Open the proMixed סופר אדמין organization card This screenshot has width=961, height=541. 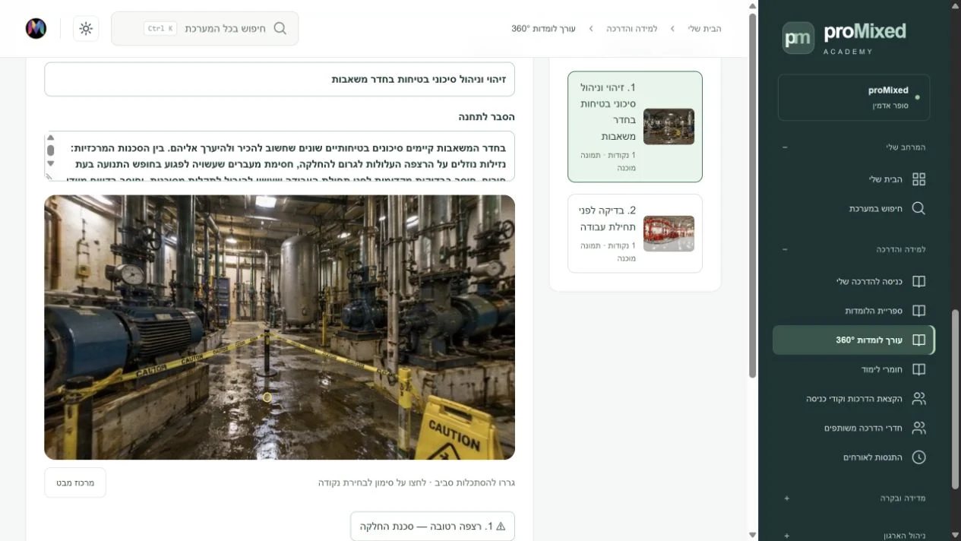click(x=854, y=97)
